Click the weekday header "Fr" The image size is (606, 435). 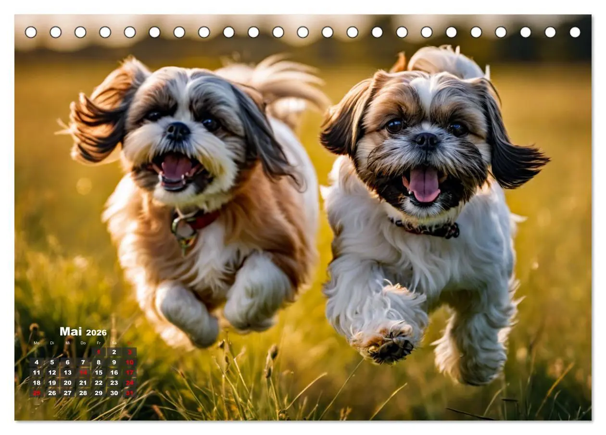[x=99, y=343]
